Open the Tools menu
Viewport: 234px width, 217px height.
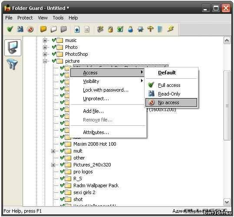(58, 18)
